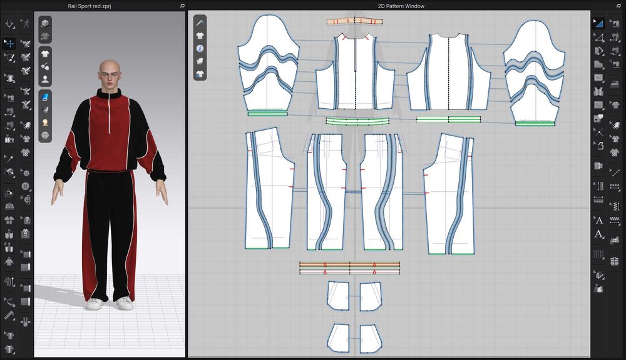Screen dimensions: 626x360
Task: Select the Tape Measure ruler tool
Action: click(x=9, y=316)
